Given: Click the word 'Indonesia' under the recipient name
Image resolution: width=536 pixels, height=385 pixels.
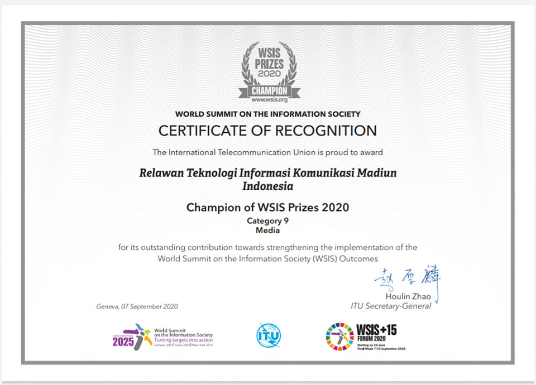Looking at the screenshot, I should pos(267,186).
